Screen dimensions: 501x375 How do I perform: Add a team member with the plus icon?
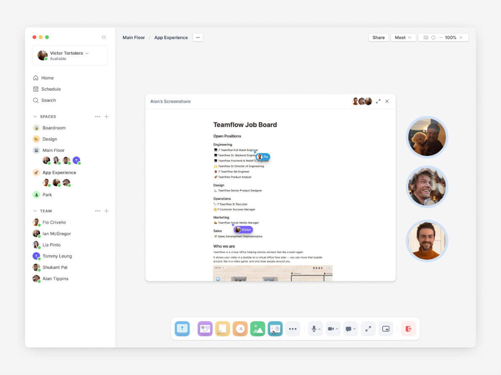106,211
